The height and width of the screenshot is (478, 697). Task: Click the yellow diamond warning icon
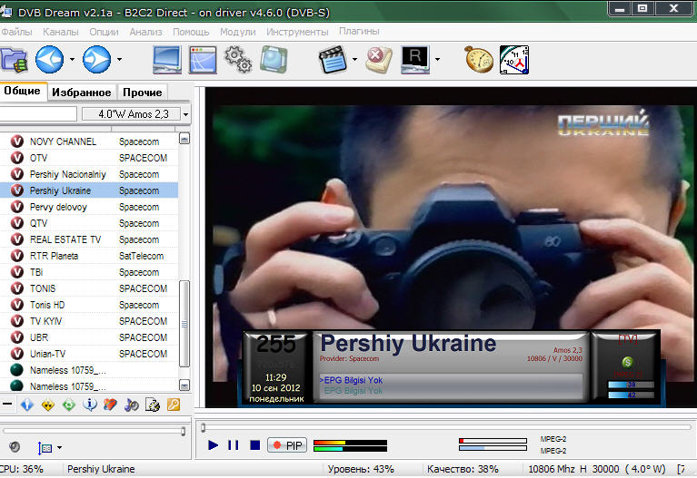(48, 405)
